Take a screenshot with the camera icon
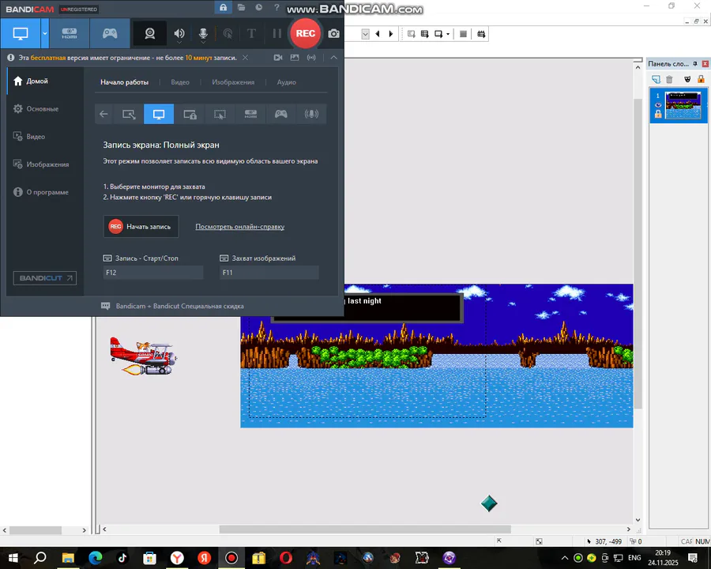Screen dimensions: 711x569 [333, 33]
